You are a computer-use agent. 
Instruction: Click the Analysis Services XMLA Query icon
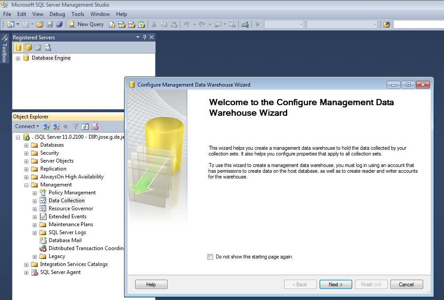coord(141,25)
